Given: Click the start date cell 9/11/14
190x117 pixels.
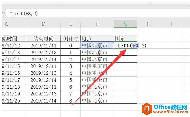Looking at the screenshot, I should (x=14, y=59).
